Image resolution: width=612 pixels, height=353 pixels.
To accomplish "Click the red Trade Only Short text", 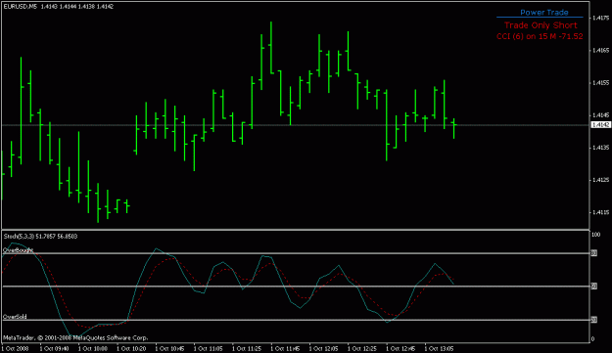I will pos(541,25).
